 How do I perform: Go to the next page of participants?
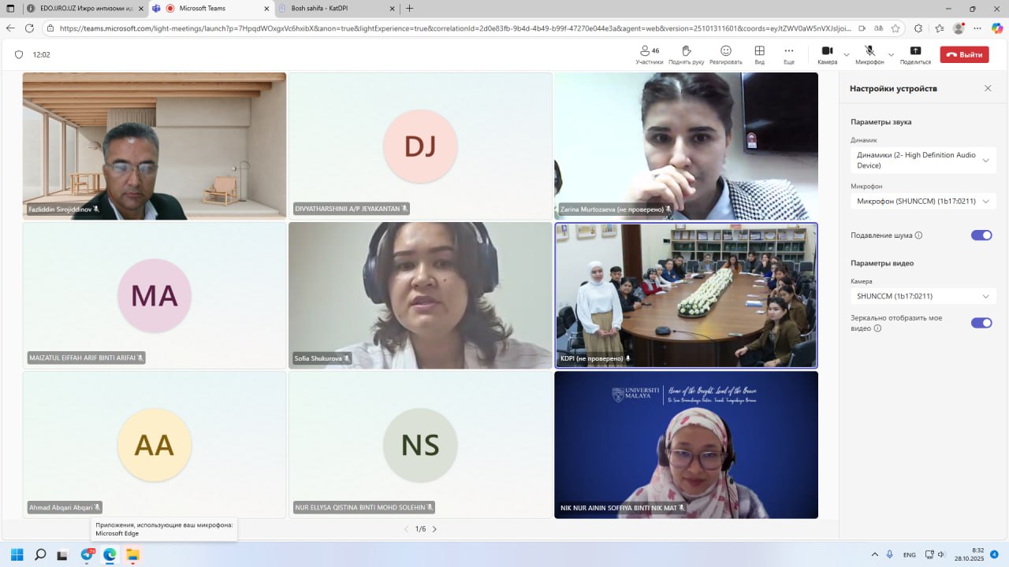pyautogui.click(x=434, y=529)
